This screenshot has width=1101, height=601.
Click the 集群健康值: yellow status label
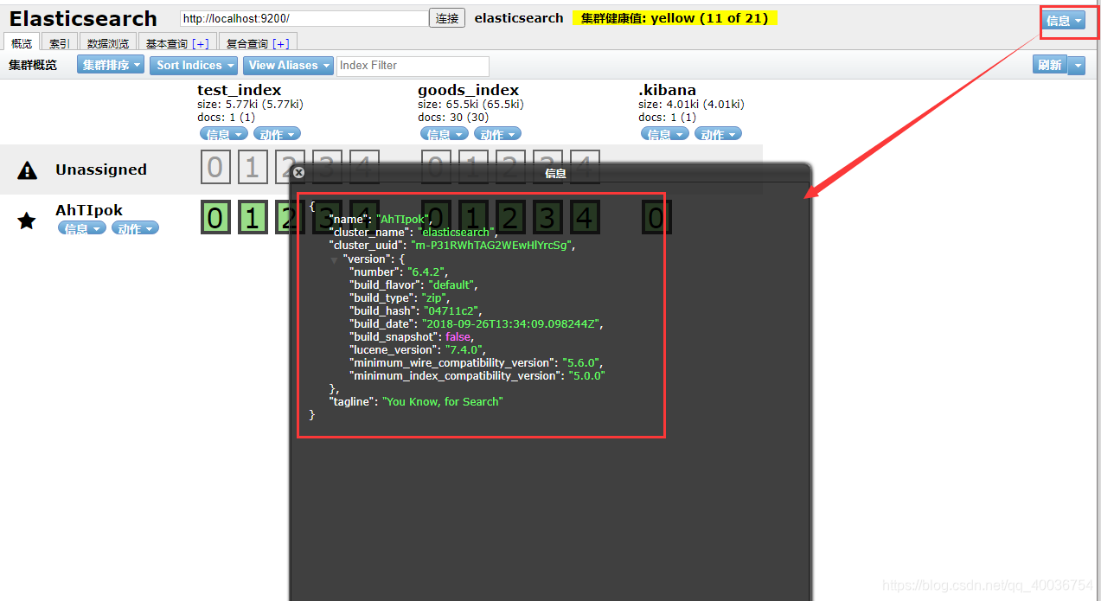675,18
